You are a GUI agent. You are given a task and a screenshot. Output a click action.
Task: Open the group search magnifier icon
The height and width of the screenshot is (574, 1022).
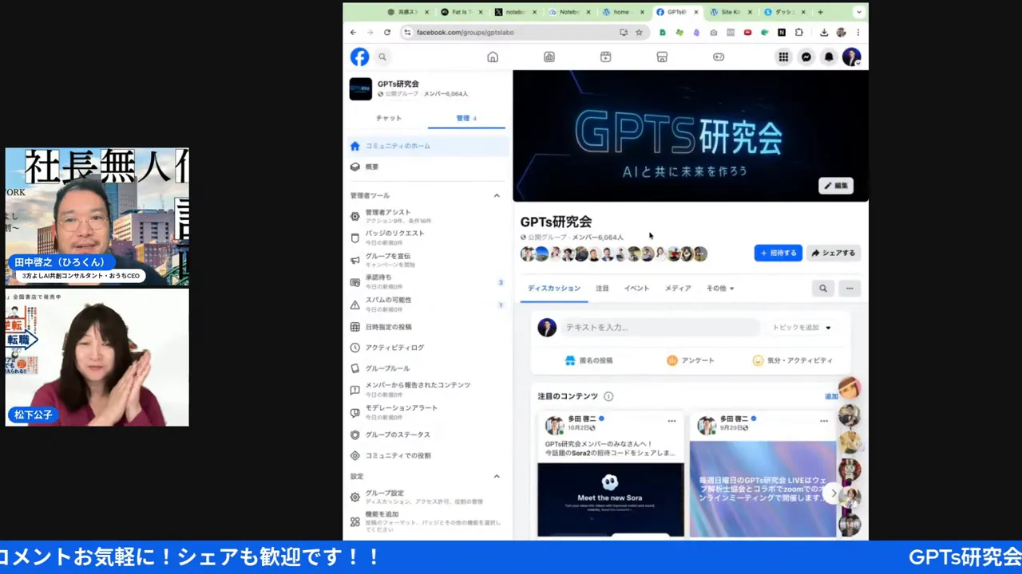[822, 288]
